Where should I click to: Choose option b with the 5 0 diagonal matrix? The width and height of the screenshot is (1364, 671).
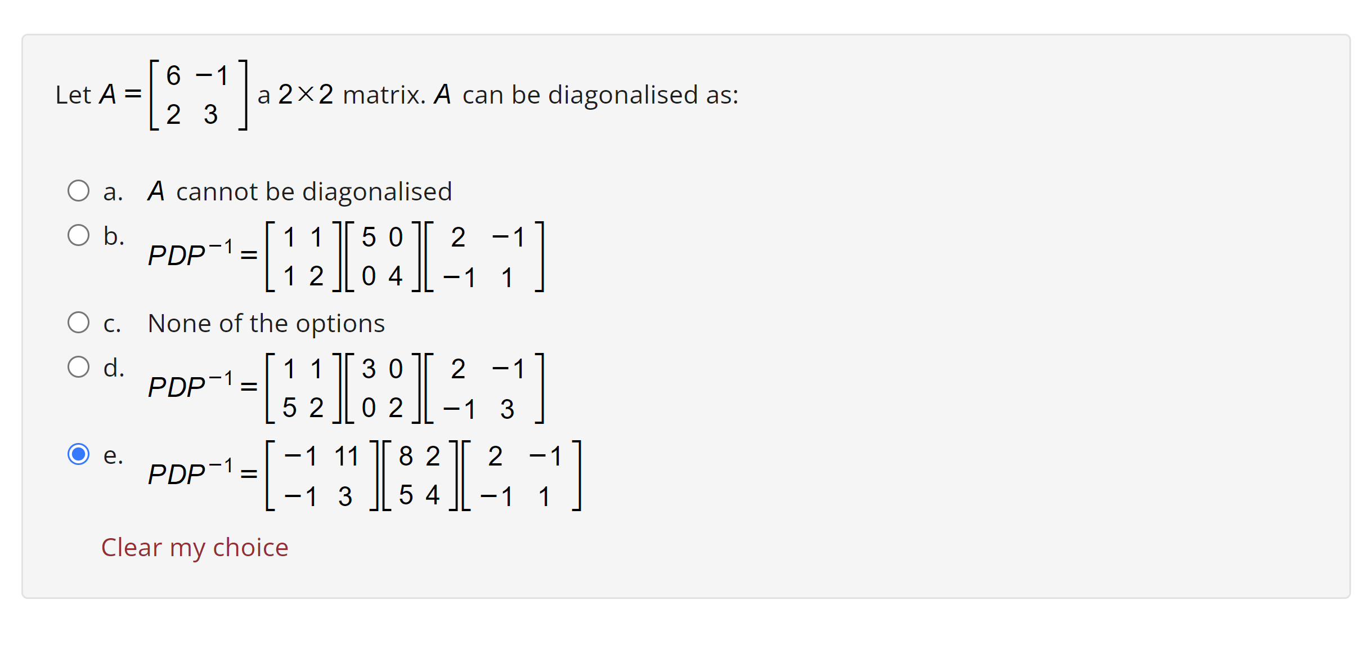click(x=78, y=236)
